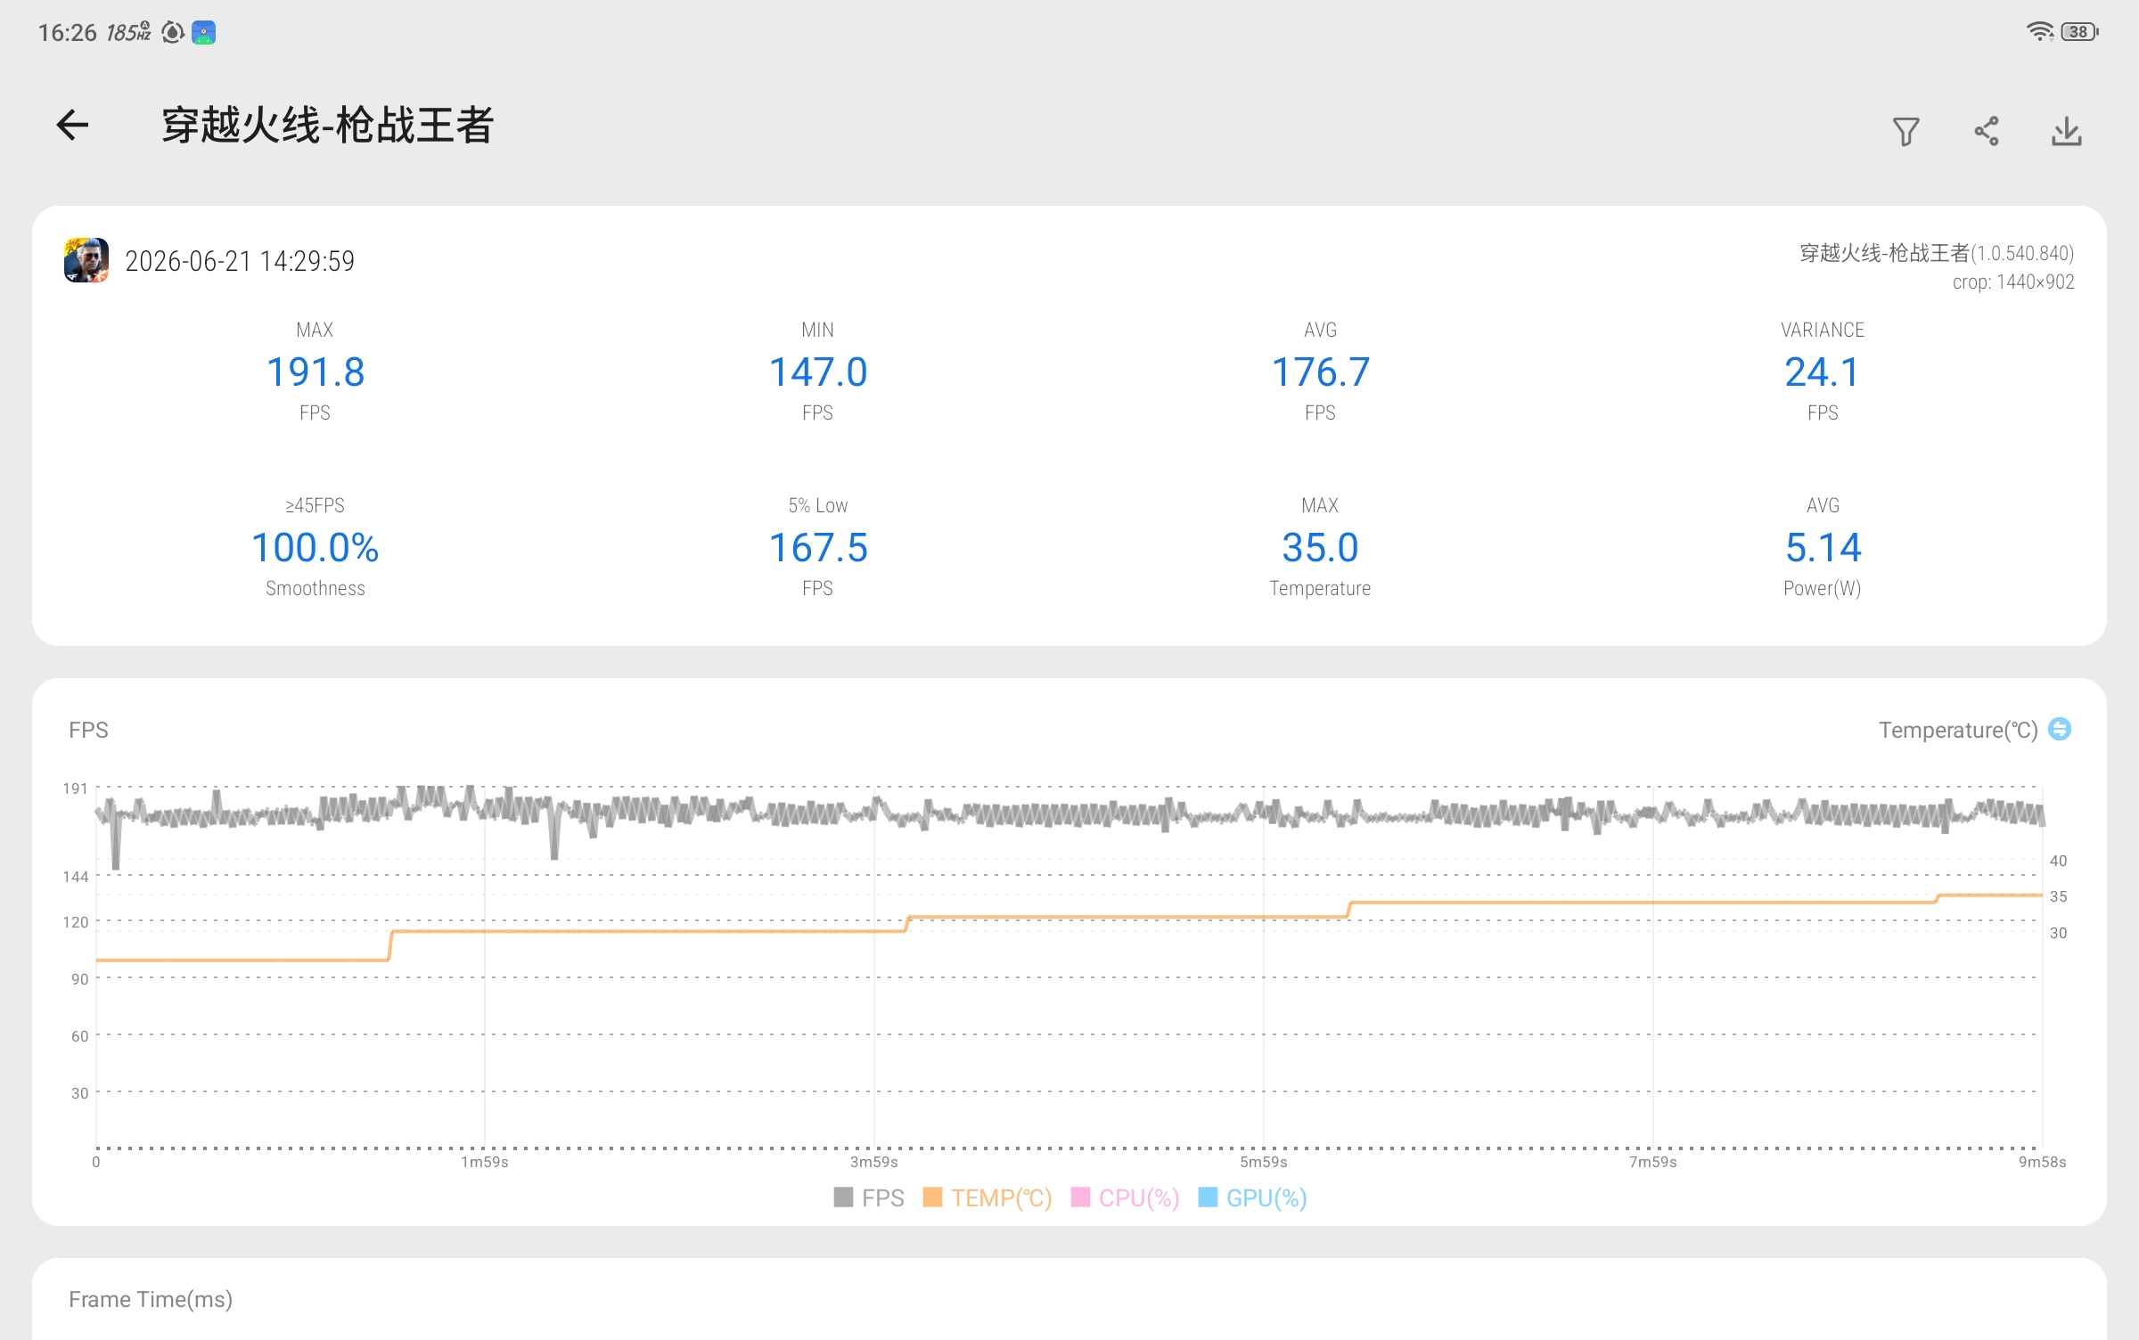Click the 3m59s marker on the time axis

[874, 1162]
